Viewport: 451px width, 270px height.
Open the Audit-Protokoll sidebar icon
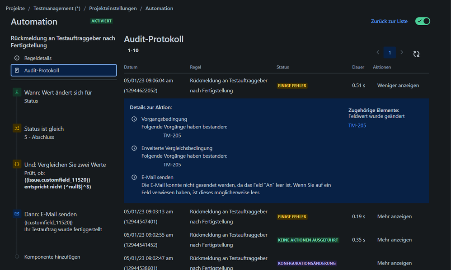(17, 70)
